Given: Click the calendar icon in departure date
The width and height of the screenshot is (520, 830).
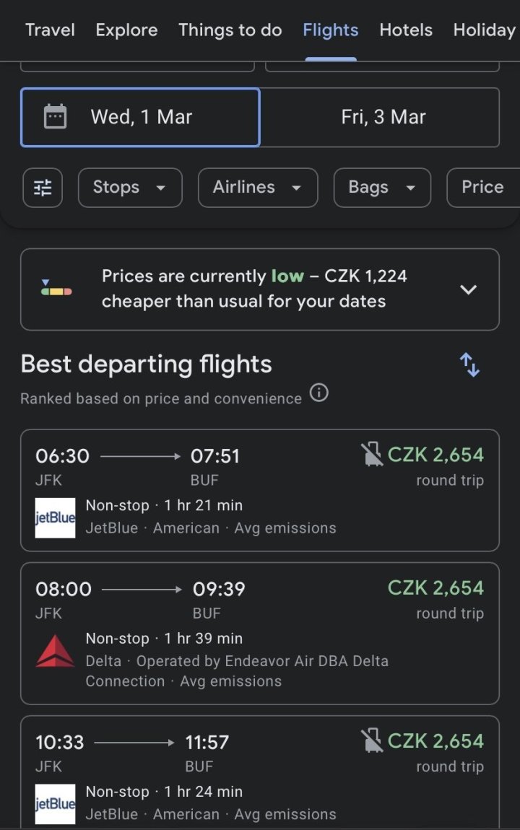Looking at the screenshot, I should point(56,117).
